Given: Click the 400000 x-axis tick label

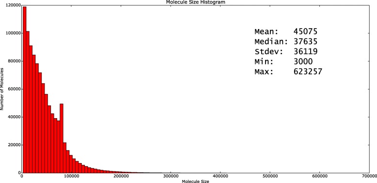Looking at the screenshot, I should tap(220, 176).
